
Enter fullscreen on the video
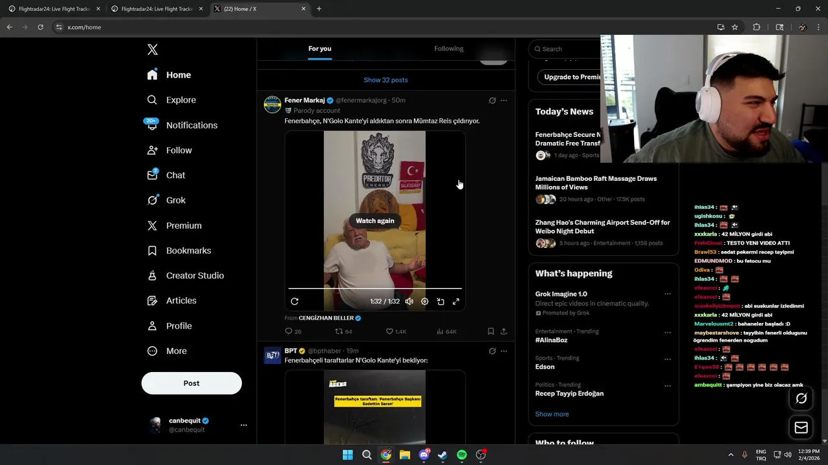[456, 302]
